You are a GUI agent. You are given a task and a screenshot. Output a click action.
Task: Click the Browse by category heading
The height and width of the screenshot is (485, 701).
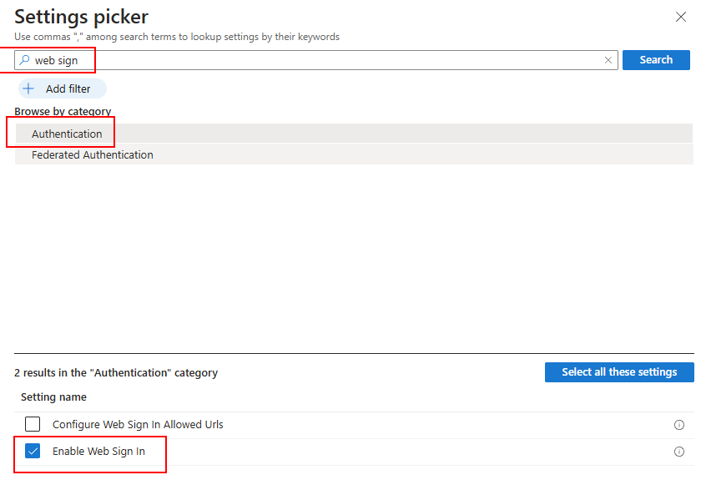pyautogui.click(x=63, y=111)
